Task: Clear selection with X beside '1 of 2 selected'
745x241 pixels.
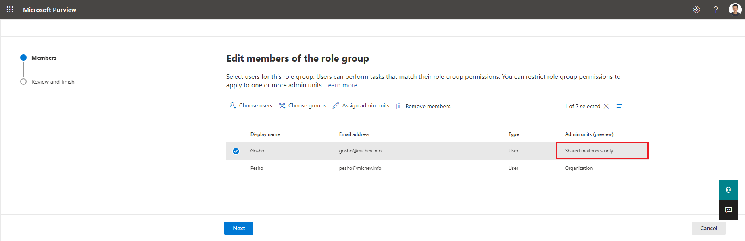Action: tap(606, 106)
